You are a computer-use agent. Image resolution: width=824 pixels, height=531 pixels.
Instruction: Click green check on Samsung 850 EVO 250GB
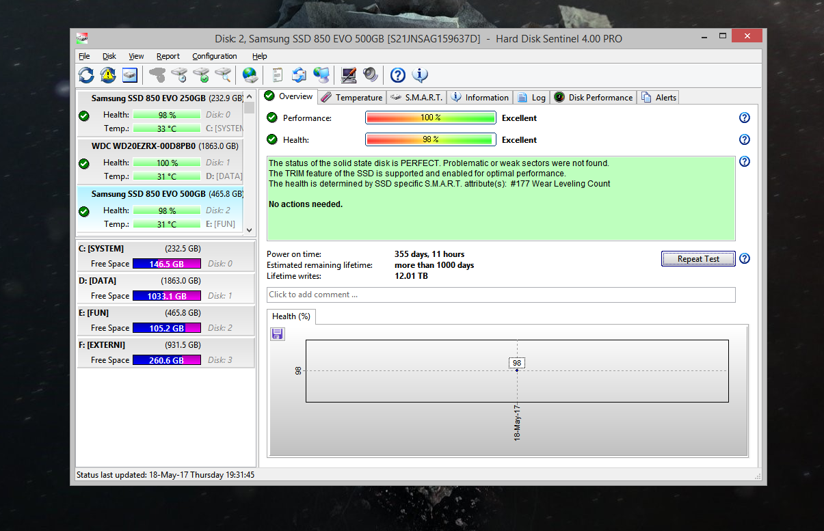click(84, 116)
